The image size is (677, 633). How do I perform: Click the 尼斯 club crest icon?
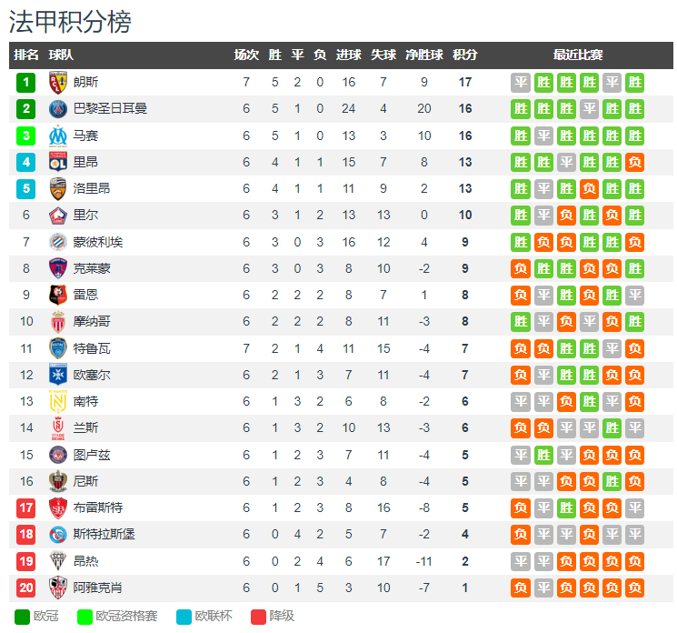(58, 481)
